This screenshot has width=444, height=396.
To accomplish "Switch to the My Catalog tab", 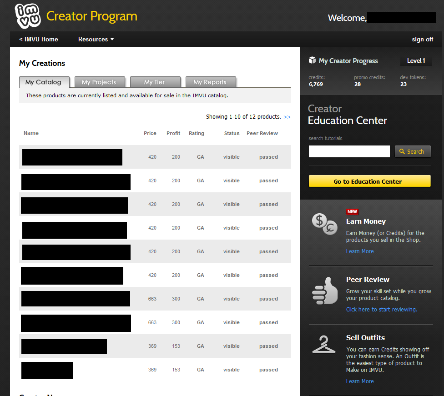I will point(44,82).
